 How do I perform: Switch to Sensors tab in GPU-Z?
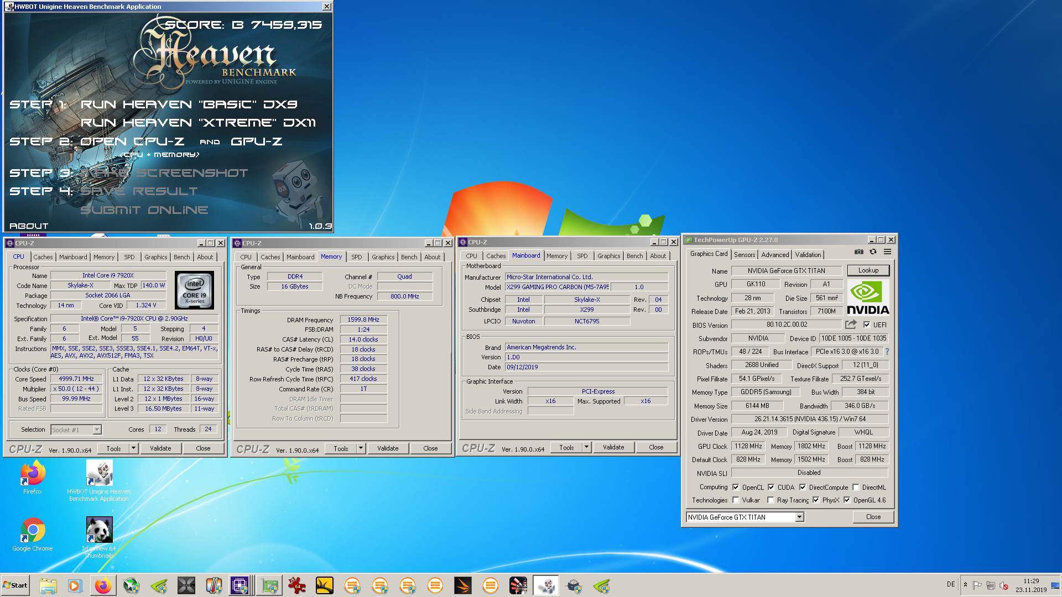point(744,254)
